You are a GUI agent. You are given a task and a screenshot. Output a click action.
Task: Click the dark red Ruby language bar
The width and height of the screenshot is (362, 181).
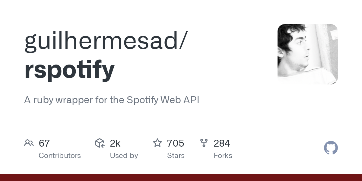tap(181, 177)
